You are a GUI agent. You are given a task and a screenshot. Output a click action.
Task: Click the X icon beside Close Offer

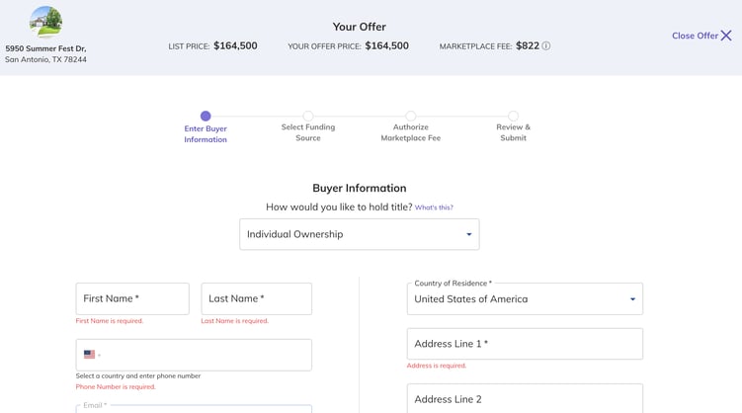click(726, 36)
